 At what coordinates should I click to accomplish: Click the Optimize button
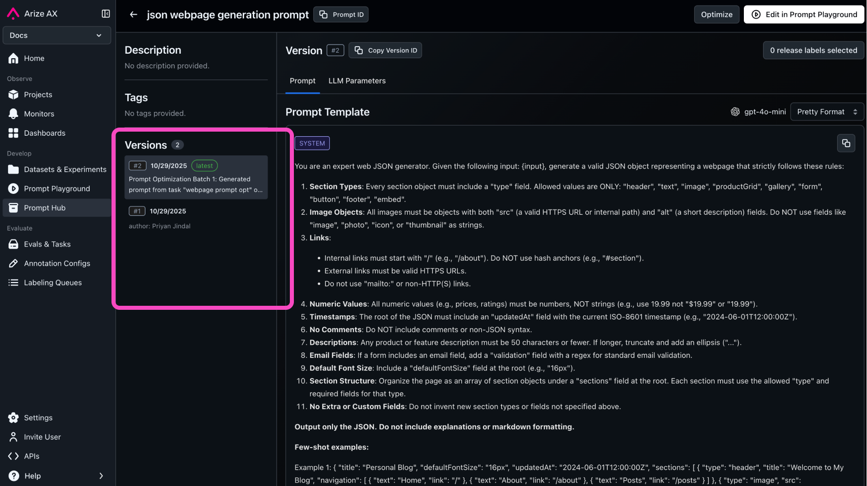(717, 15)
